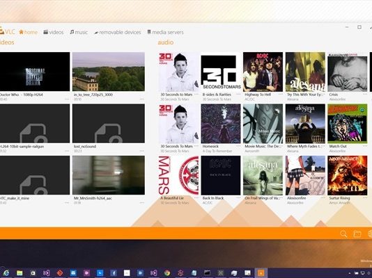Open Where Myth Fades album cover

point(305,124)
